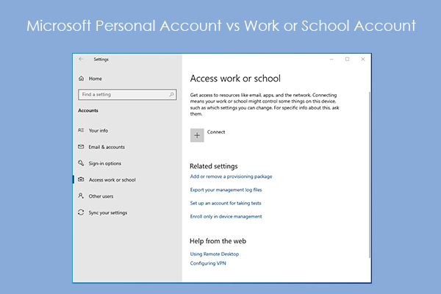
Task: Open the Your info page
Action: (x=98, y=131)
